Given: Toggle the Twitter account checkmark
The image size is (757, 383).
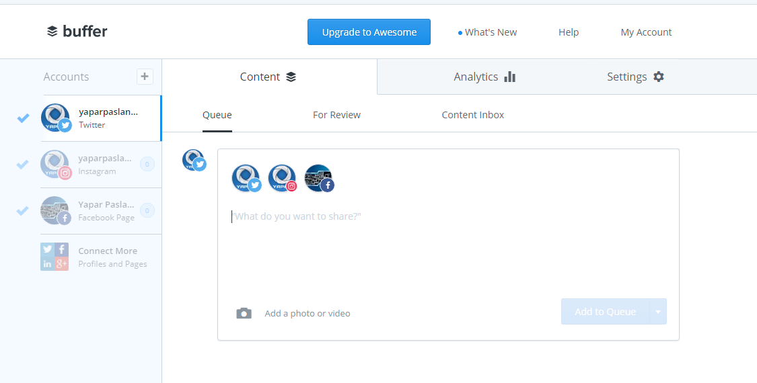Looking at the screenshot, I should tap(23, 118).
